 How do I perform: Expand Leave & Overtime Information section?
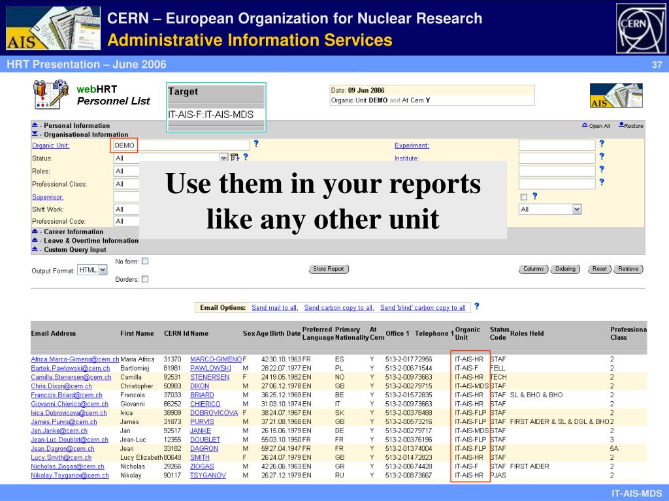35,240
